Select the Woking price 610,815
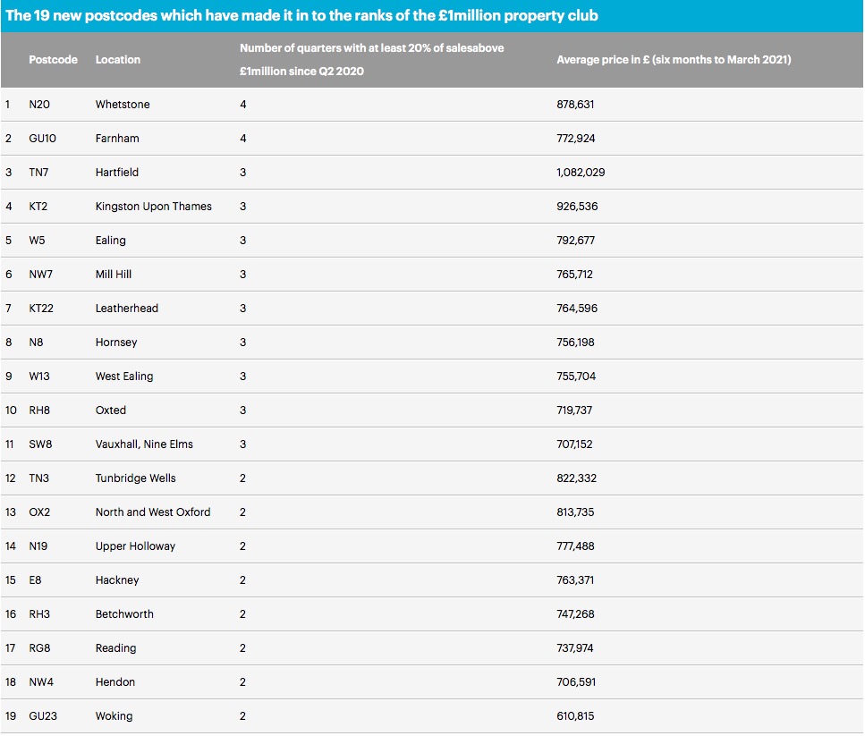865x736 pixels. tap(575, 716)
